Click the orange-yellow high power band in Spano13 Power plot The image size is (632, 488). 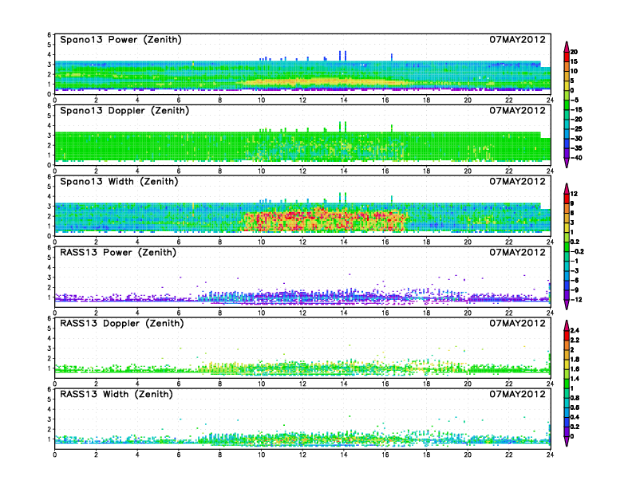[x=322, y=82]
